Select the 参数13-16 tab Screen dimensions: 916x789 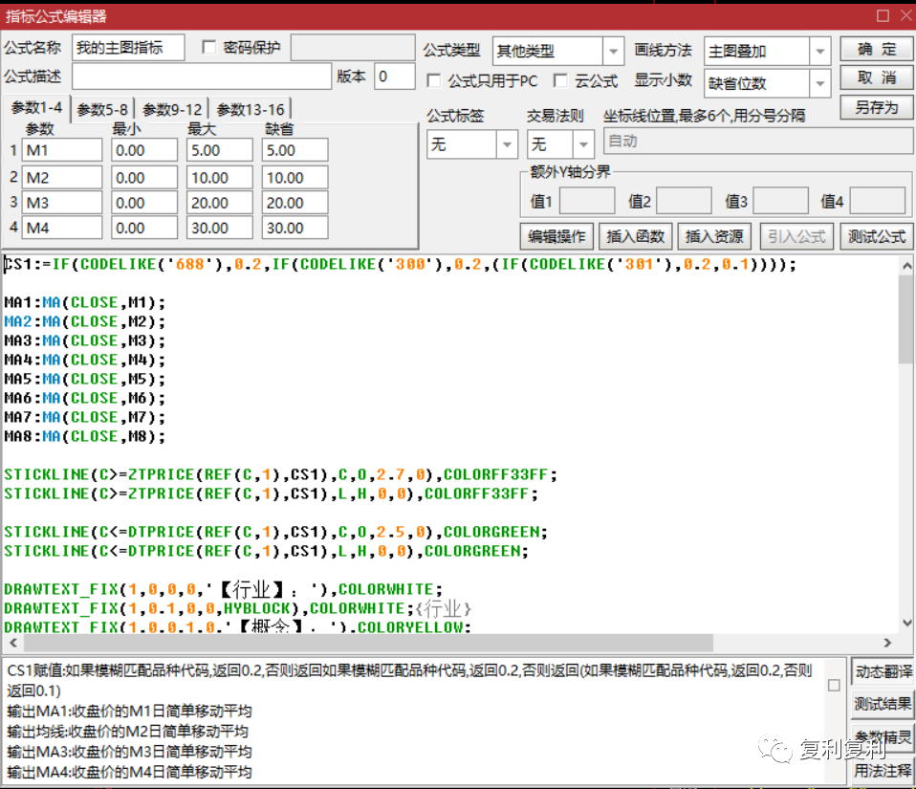[x=251, y=109]
